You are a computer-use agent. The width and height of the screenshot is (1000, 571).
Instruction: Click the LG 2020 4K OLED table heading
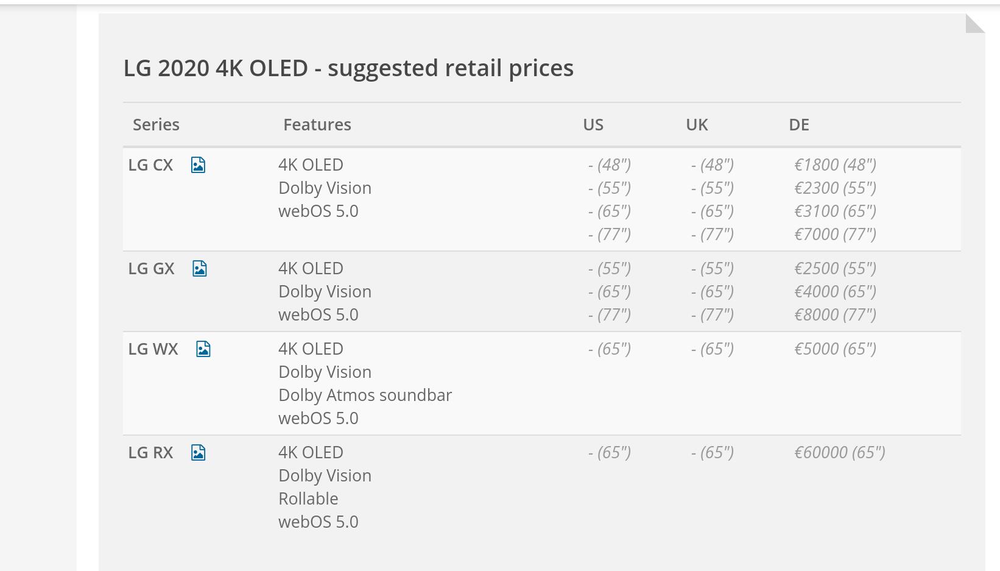pyautogui.click(x=348, y=68)
